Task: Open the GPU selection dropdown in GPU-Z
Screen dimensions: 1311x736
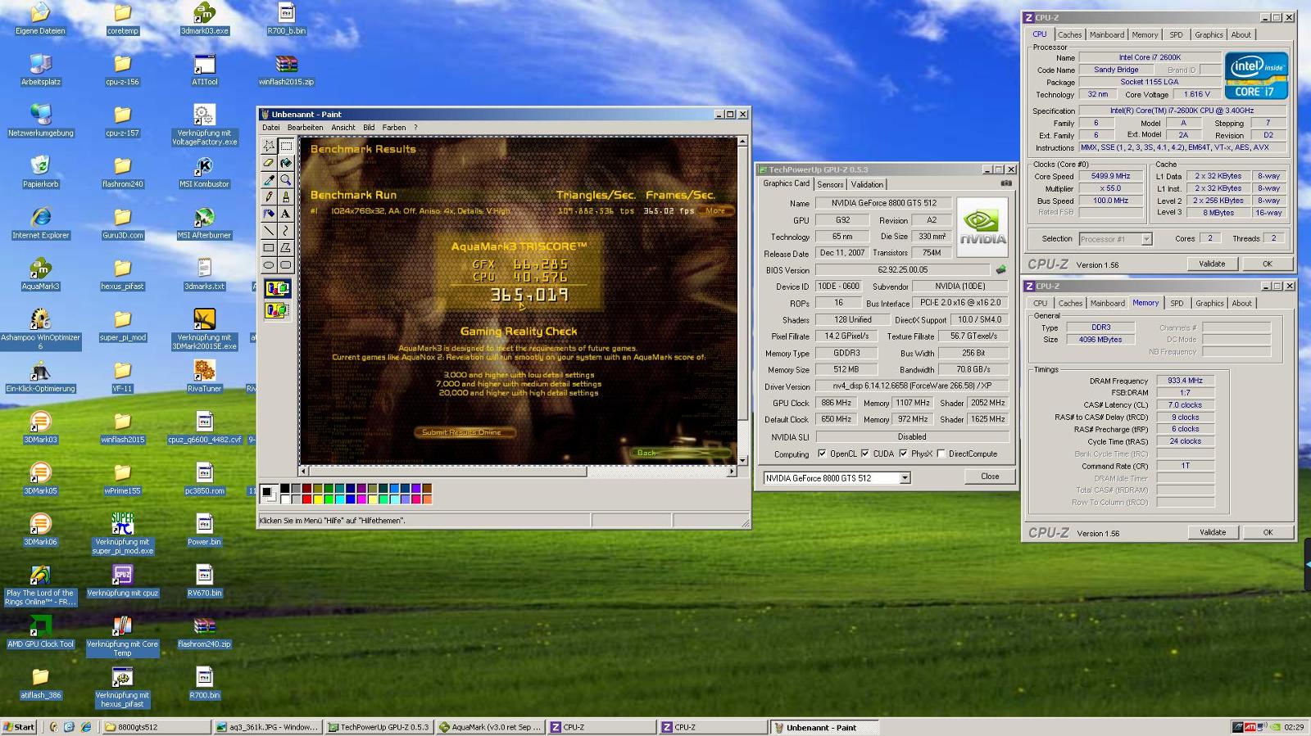Action: (905, 478)
